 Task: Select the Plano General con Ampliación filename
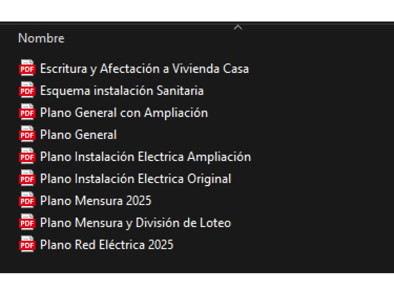124,113
